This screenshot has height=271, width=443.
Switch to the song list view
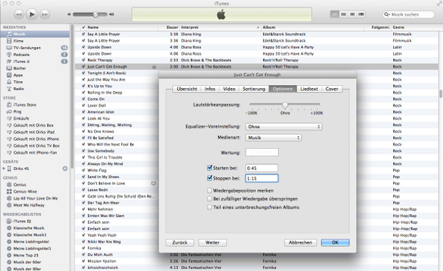[x=334, y=14]
